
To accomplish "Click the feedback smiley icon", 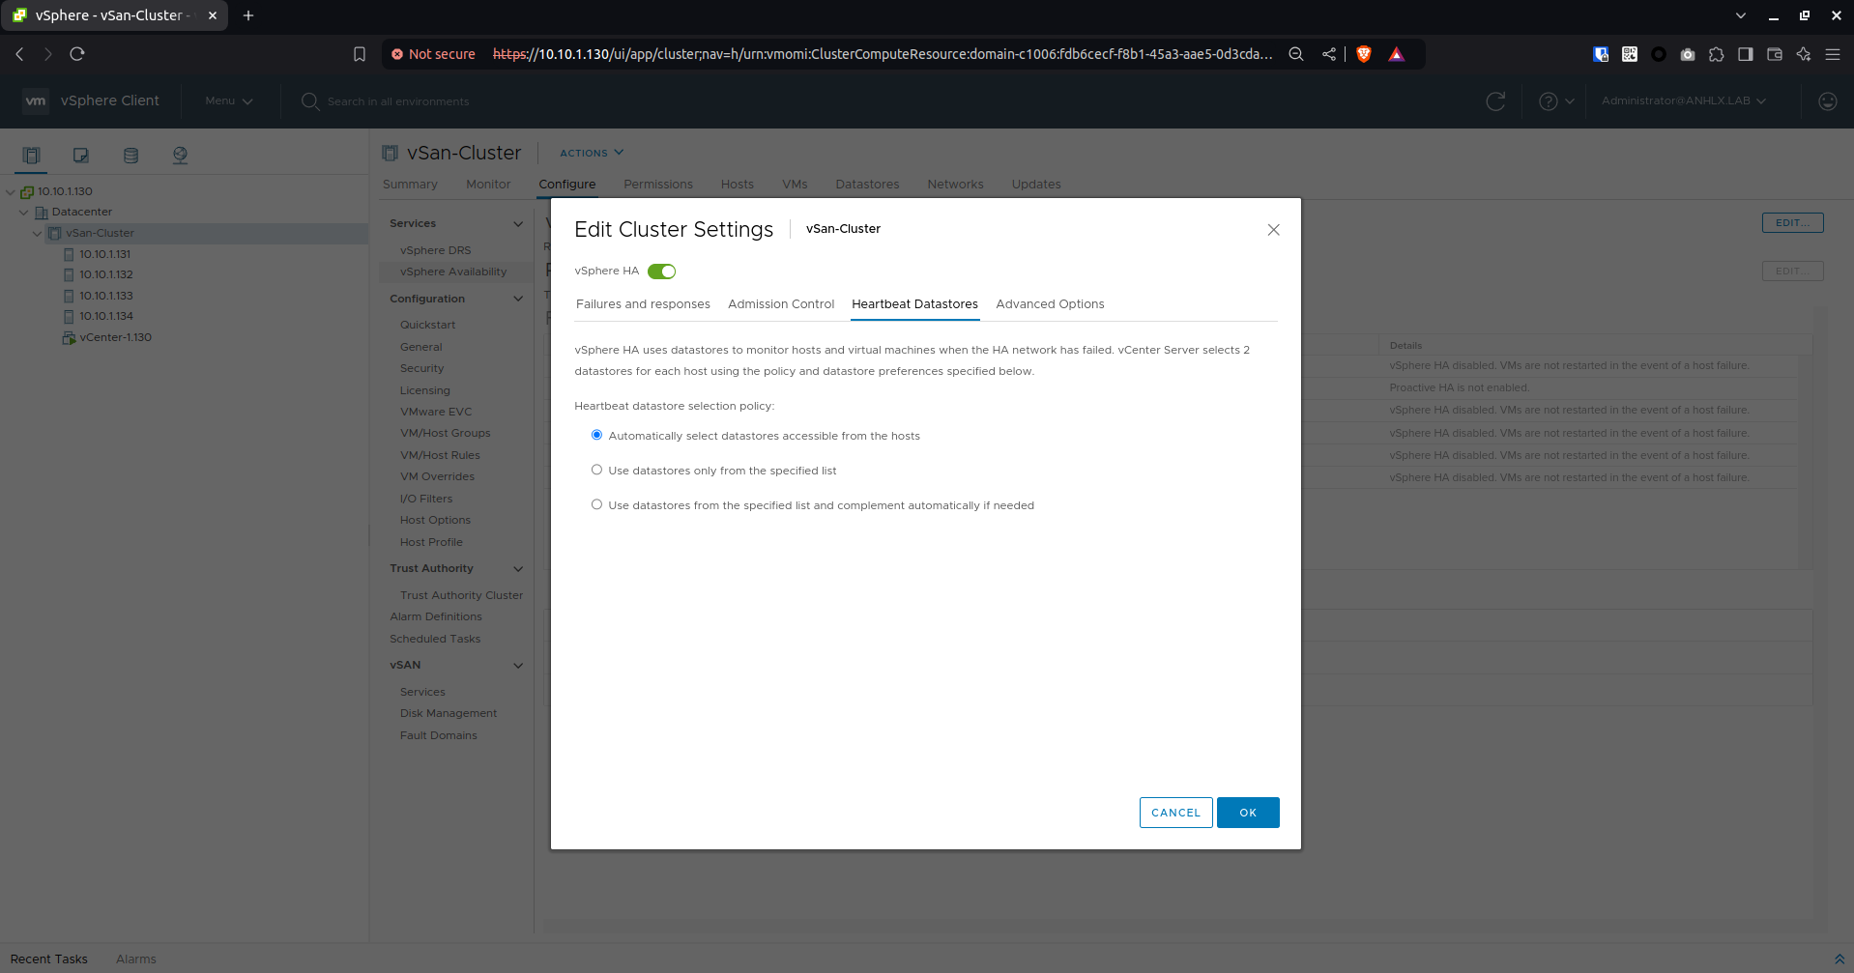I will (1827, 101).
